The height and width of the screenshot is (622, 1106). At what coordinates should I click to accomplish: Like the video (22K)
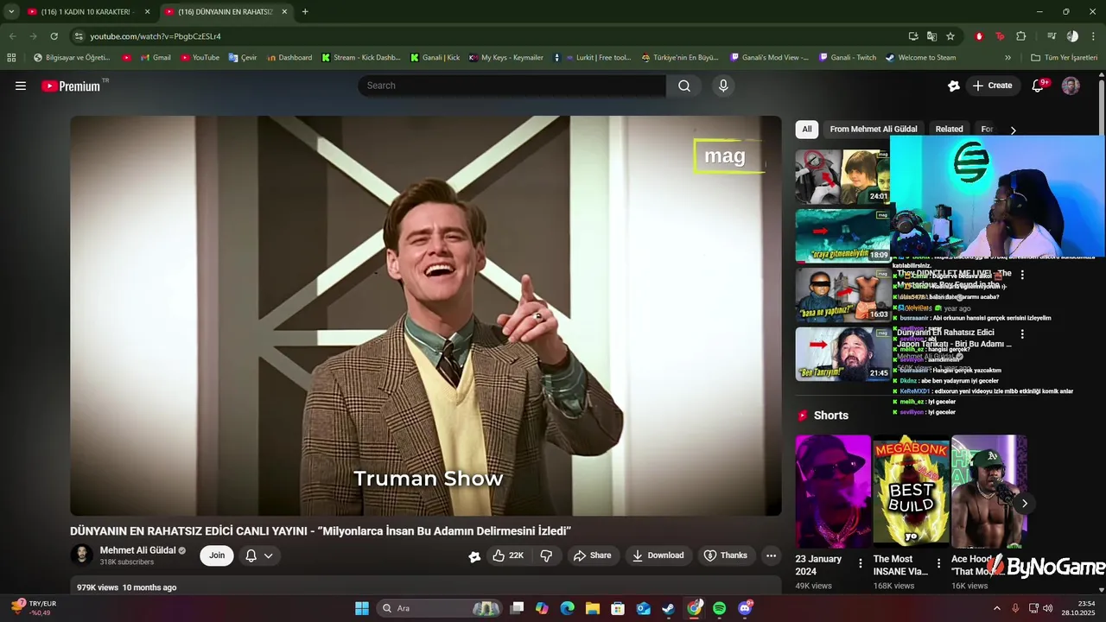[x=507, y=555]
